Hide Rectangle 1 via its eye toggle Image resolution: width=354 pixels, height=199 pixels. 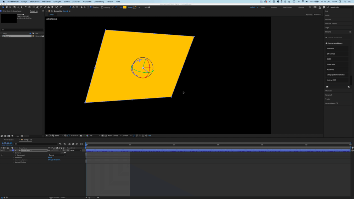click(x=2, y=155)
